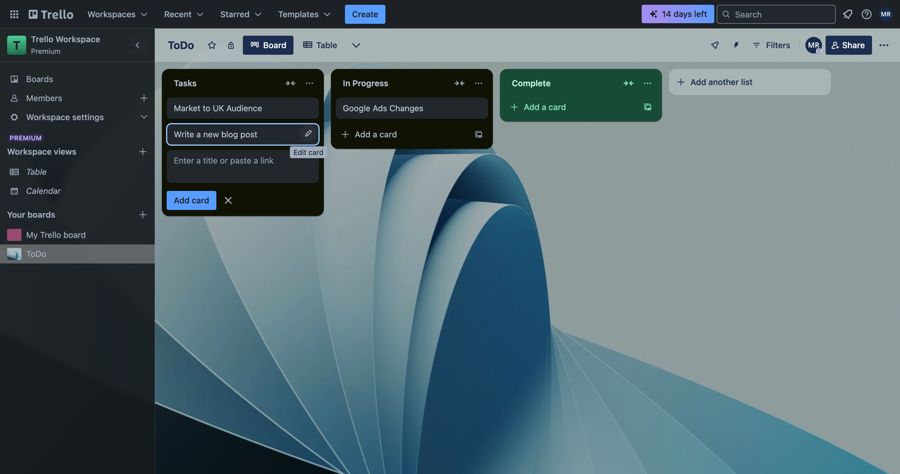Open MR account avatar in top bar
The width and height of the screenshot is (900, 474).
point(885,14)
